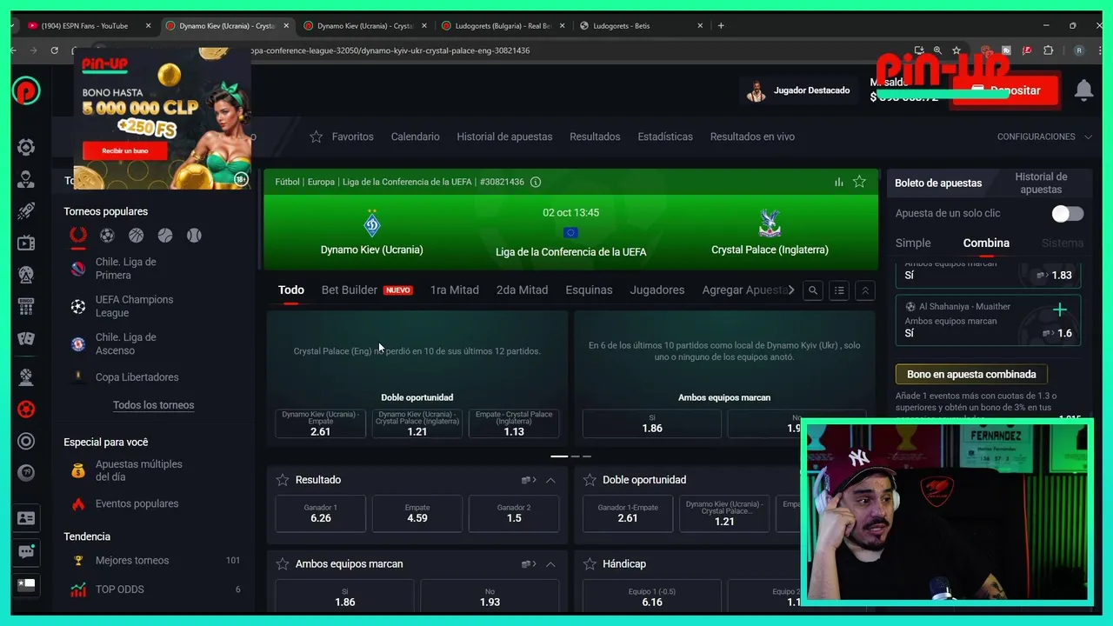1113x626 pixels.
Task: Toggle Apuesta de un solo clic switch
Action: tap(1067, 213)
